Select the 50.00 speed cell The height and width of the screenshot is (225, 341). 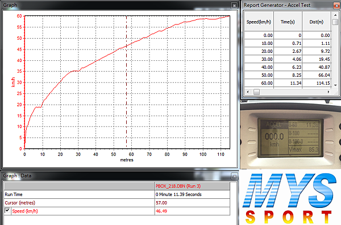coord(259,75)
